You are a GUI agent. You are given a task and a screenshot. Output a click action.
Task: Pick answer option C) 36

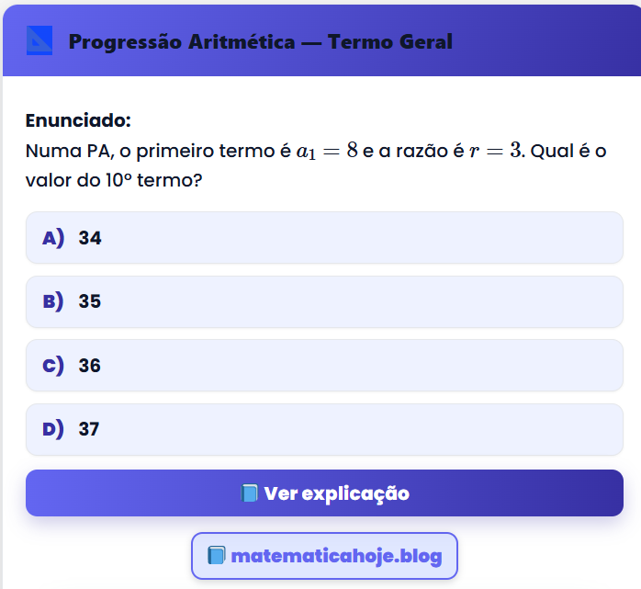[x=323, y=366]
